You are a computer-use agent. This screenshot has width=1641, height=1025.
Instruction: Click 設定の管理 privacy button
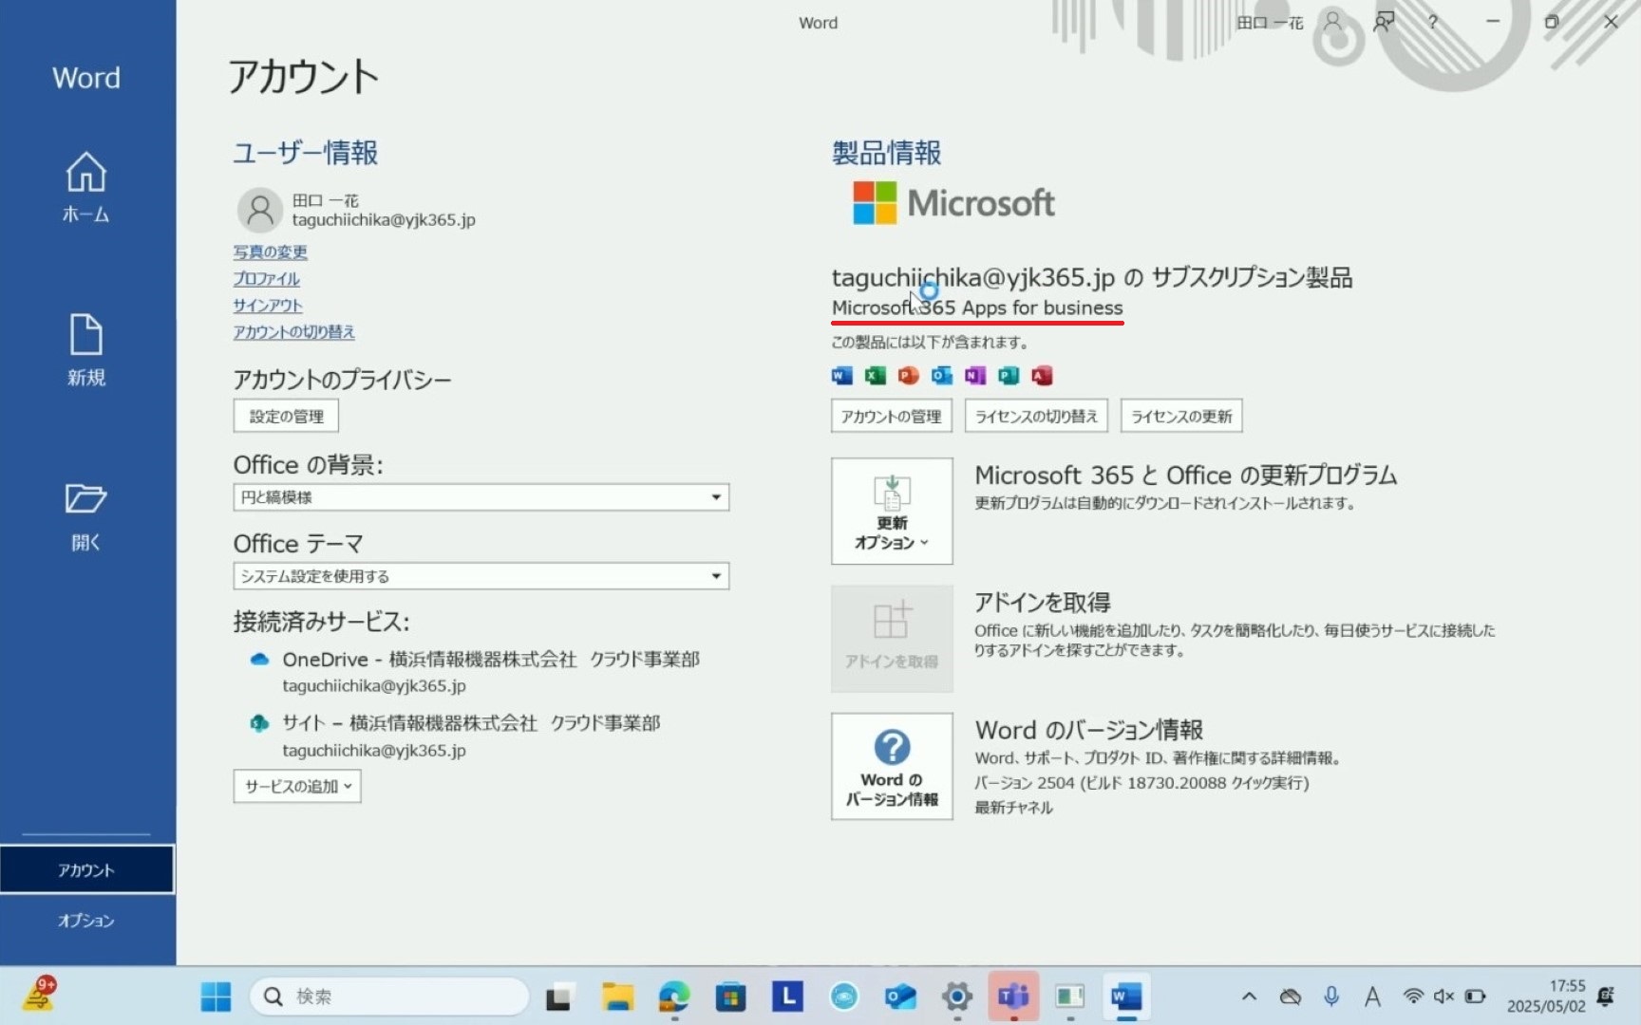(286, 416)
